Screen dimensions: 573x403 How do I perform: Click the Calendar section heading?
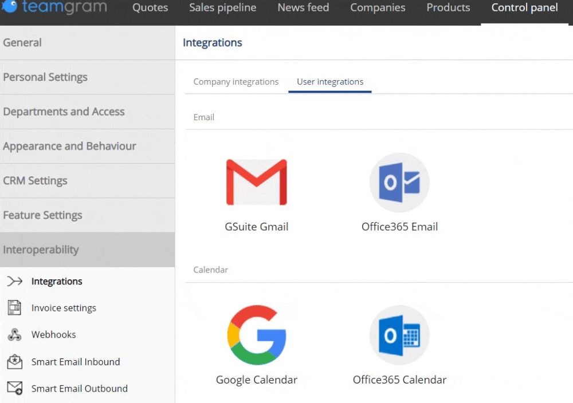210,270
